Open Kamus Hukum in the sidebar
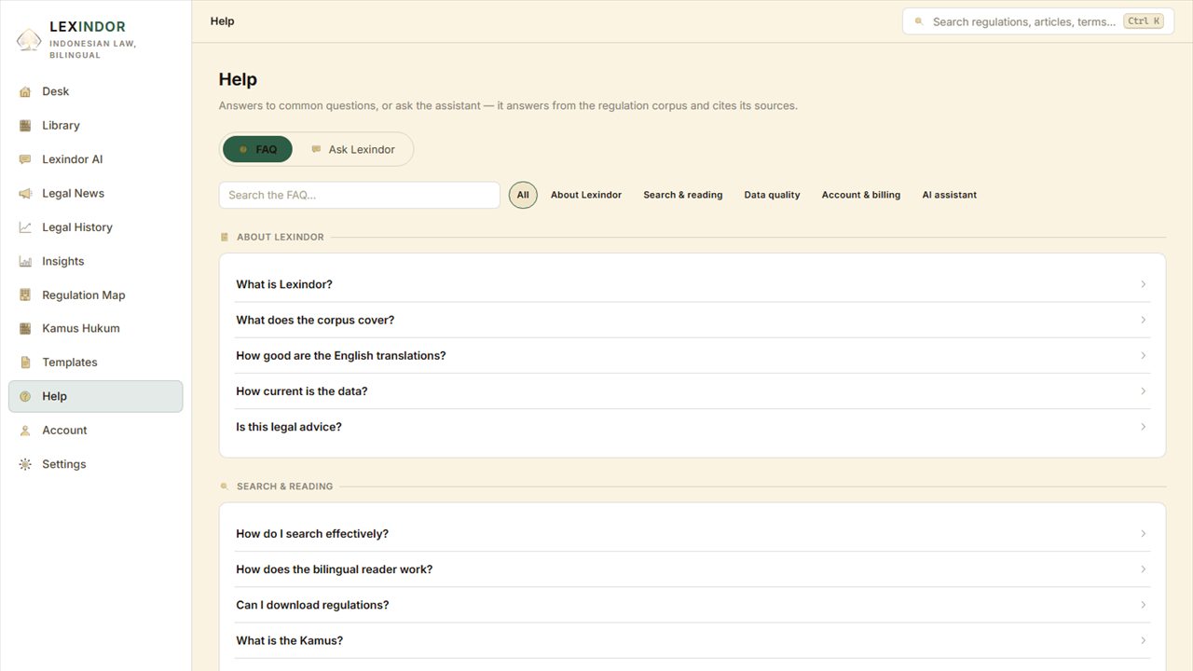This screenshot has height=671, width=1193. pos(95,329)
